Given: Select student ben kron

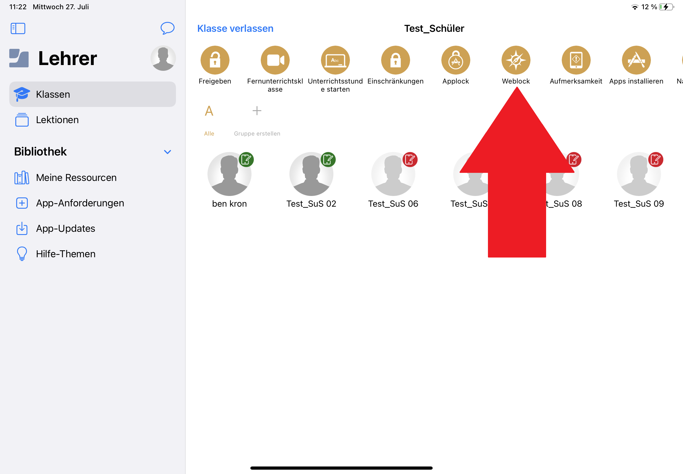Looking at the screenshot, I should point(229,181).
